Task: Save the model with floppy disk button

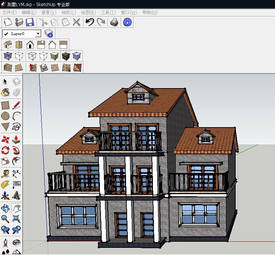Action: [x=29, y=22]
